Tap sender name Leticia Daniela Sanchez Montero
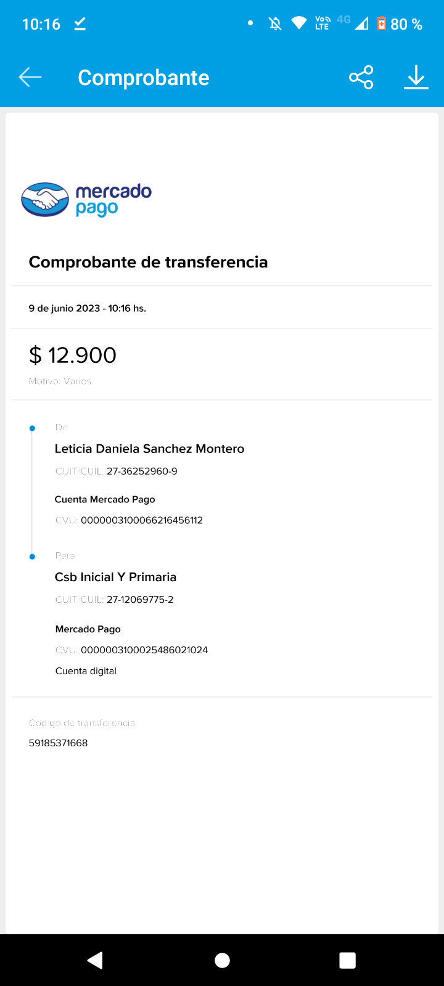Screen dimensions: 444x986 [x=149, y=449]
